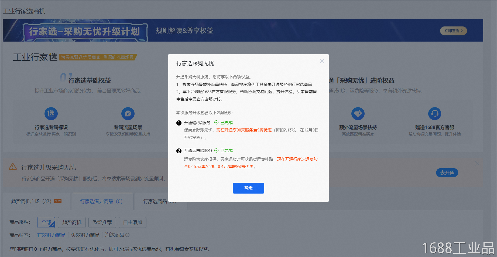Close the 行家选采购无忧 dialog
The width and height of the screenshot is (497, 257).
[322, 61]
